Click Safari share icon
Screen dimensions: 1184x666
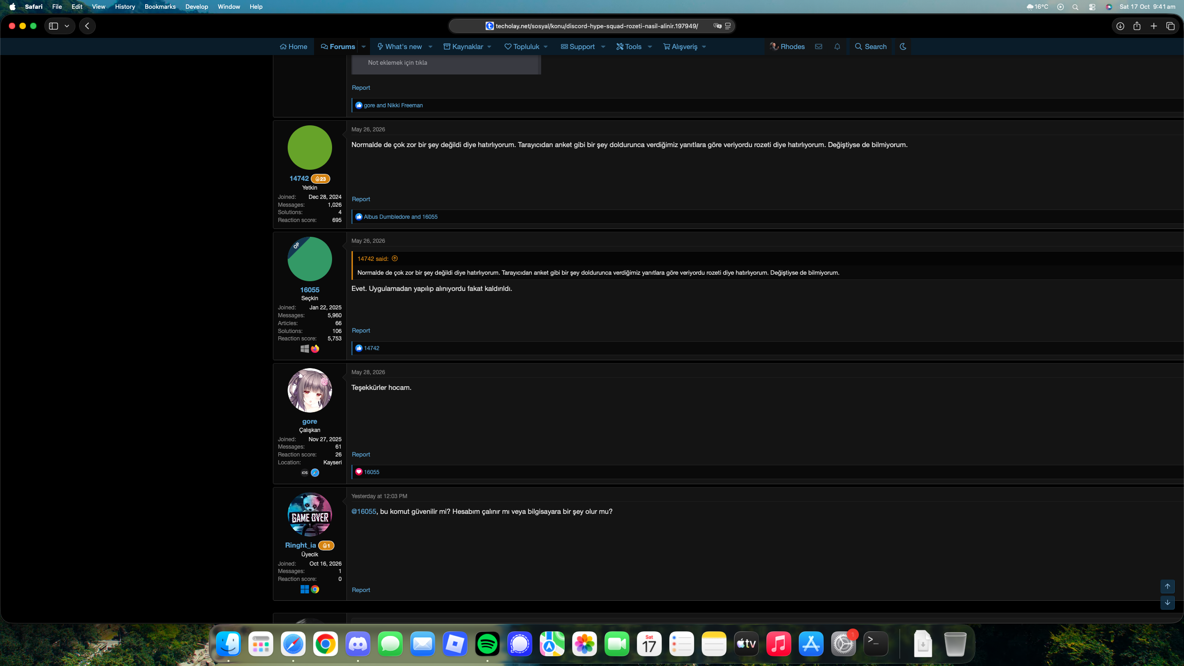pyautogui.click(x=1137, y=26)
